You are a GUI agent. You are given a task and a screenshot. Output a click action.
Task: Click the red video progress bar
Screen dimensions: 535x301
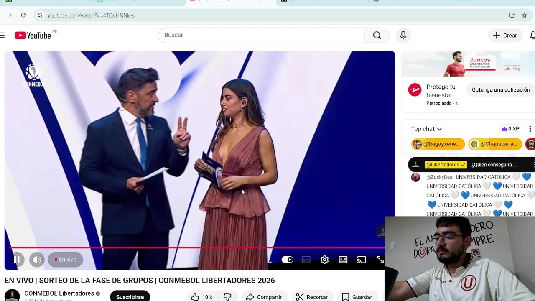tap(196, 247)
